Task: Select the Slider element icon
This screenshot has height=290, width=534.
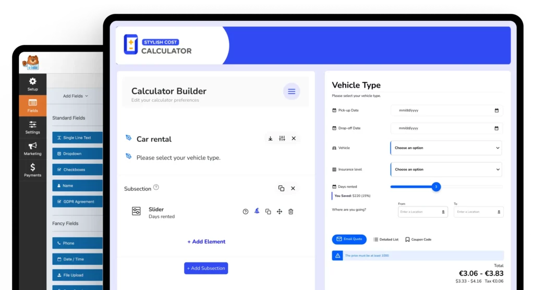Action: tap(136, 211)
